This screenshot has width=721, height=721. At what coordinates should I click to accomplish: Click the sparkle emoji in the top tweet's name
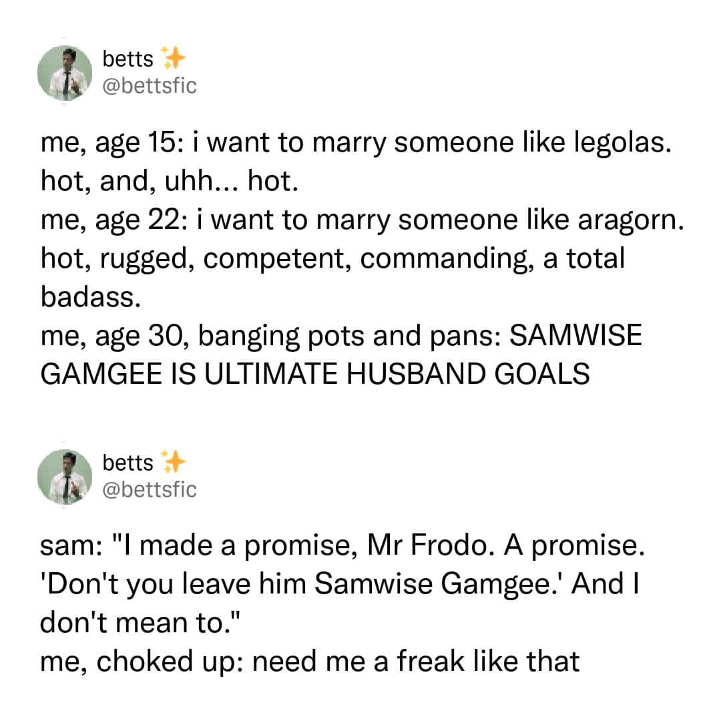click(174, 59)
